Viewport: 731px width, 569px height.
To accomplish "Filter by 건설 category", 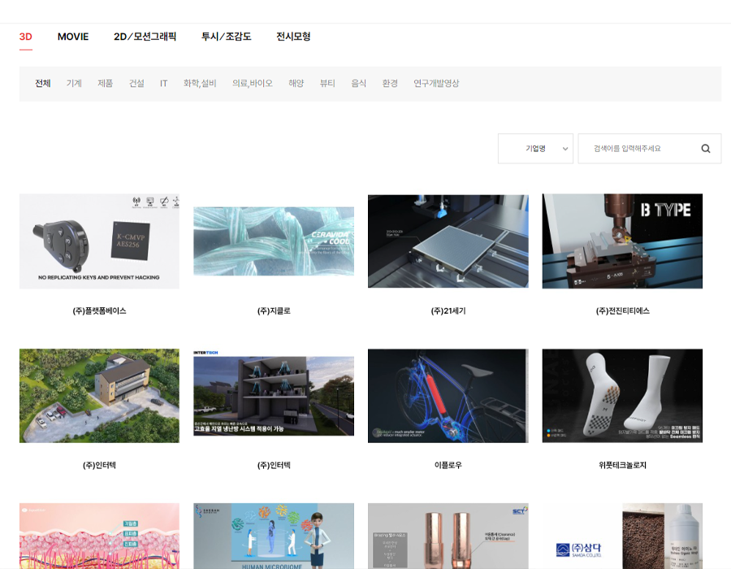I will pos(136,84).
